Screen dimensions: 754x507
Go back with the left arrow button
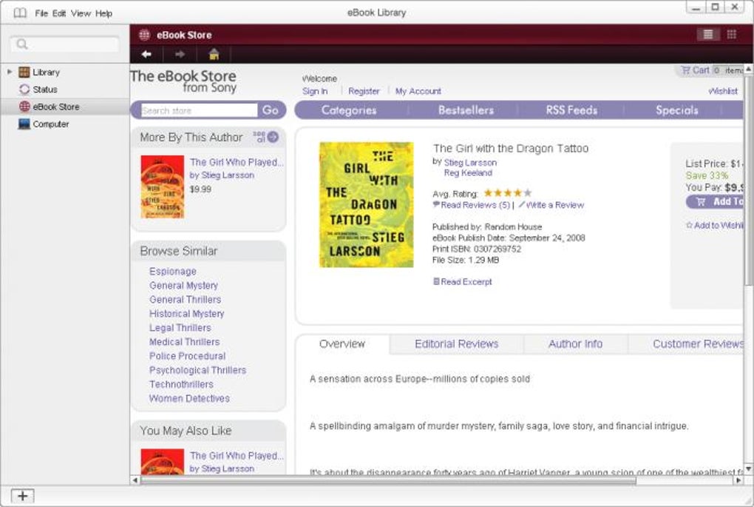point(146,55)
